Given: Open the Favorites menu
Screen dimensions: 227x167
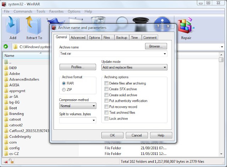Looking at the screenshot, I should [x=56, y=11].
